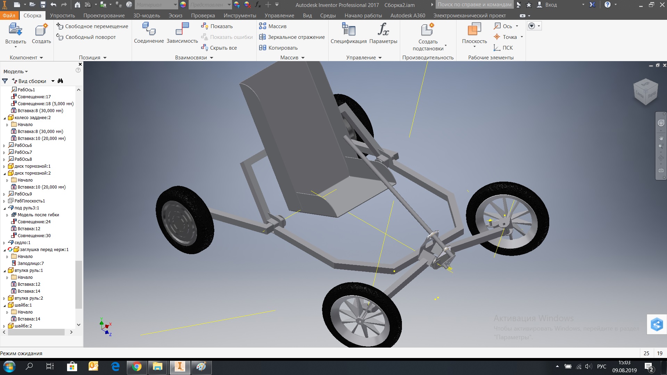Open Chrome from the taskbar
Viewport: 667px width, 375px height.
[x=137, y=367]
